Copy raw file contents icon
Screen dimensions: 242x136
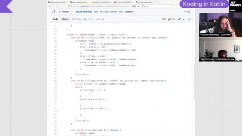[169, 19]
